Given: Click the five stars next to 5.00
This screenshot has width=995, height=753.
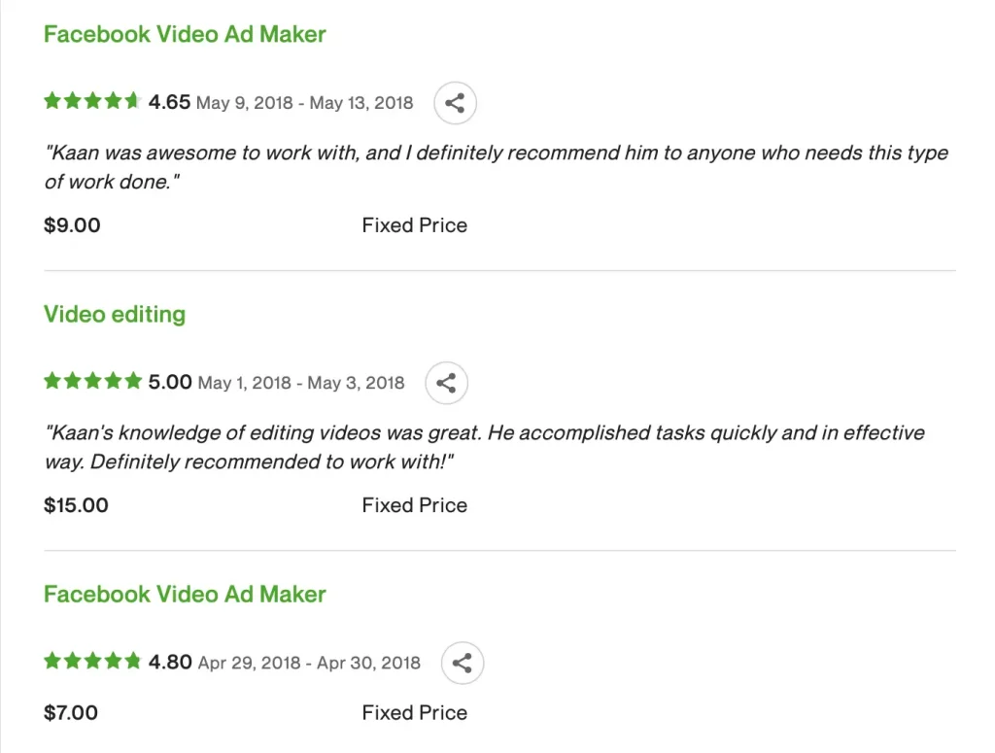Looking at the screenshot, I should pos(92,381).
